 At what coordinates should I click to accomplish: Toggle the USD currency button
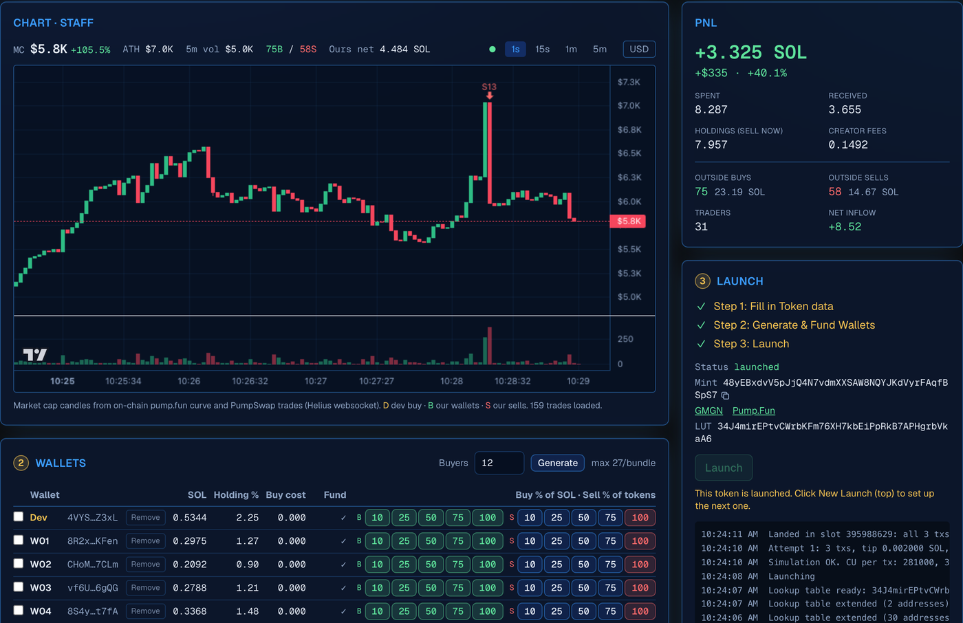[x=639, y=50]
